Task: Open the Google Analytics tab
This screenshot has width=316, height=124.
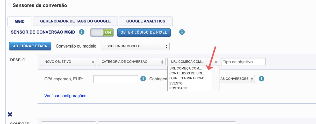Action: 146,21
